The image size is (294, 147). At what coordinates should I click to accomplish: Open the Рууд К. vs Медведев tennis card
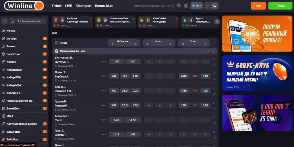point(197,22)
